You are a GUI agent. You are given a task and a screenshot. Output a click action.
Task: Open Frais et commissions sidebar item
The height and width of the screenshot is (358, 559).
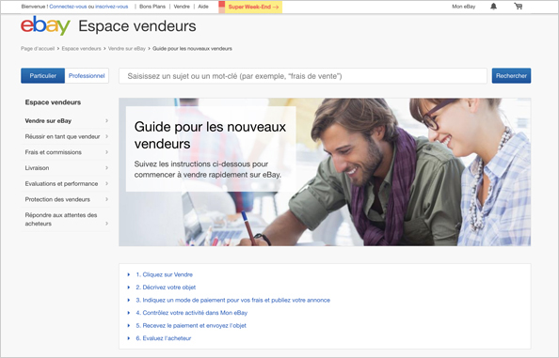click(53, 152)
